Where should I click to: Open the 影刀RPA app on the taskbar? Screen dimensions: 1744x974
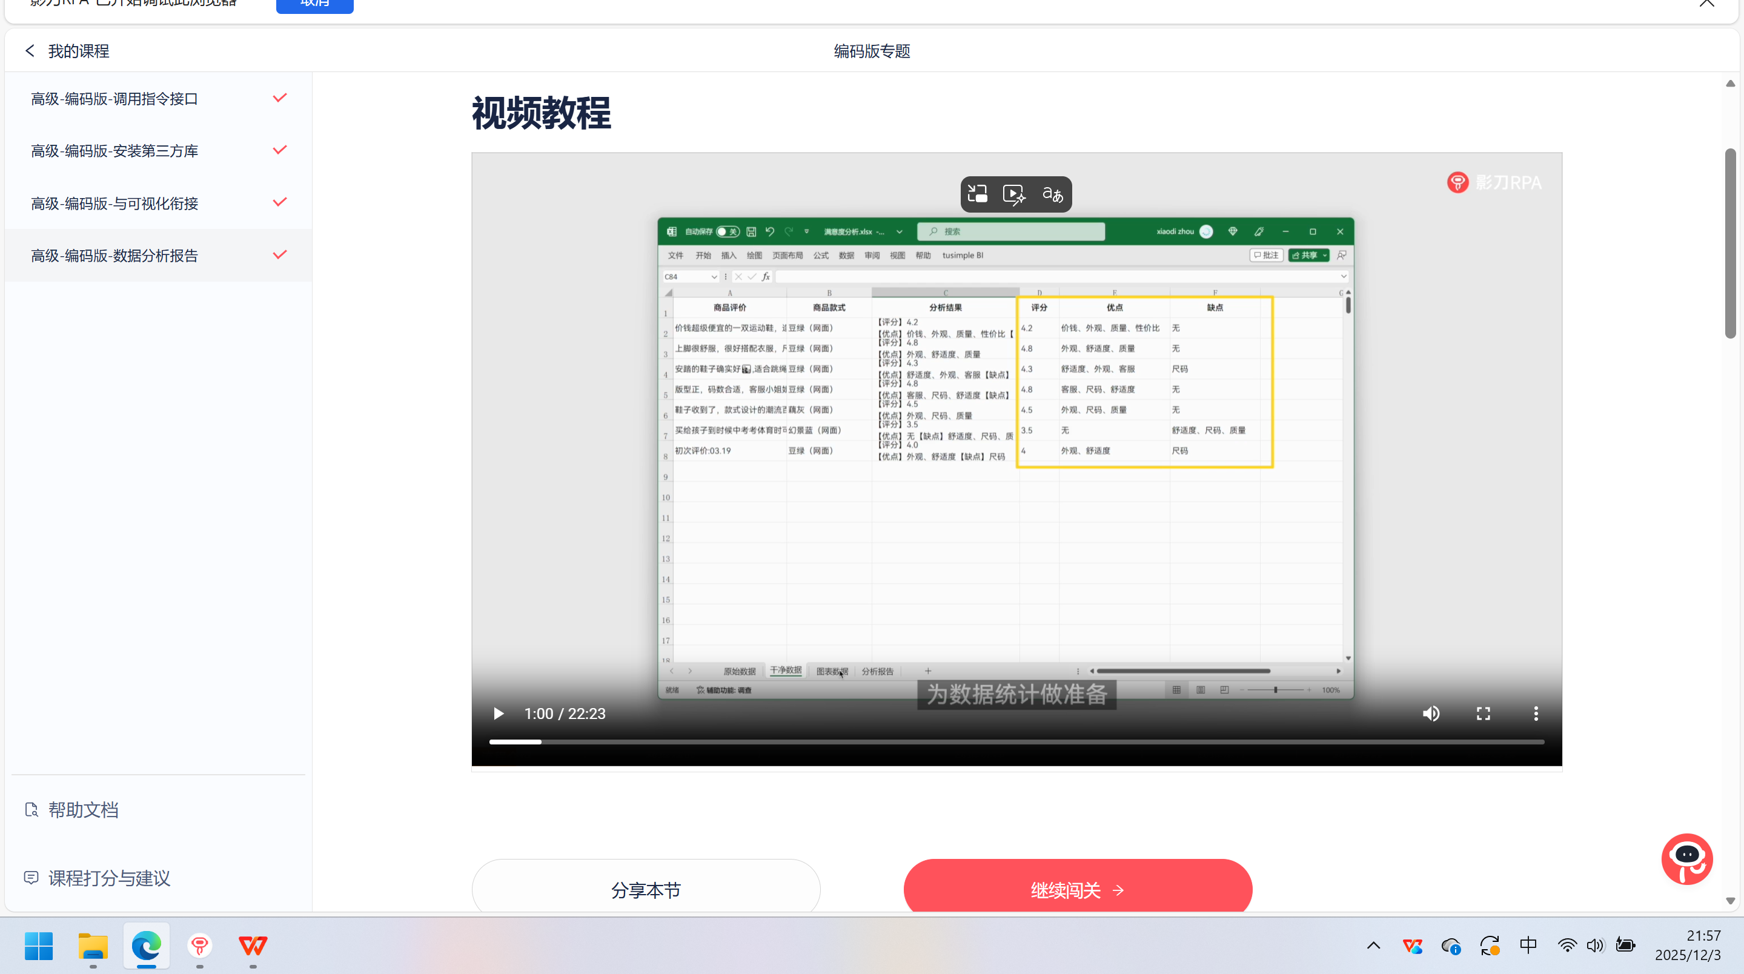200,946
